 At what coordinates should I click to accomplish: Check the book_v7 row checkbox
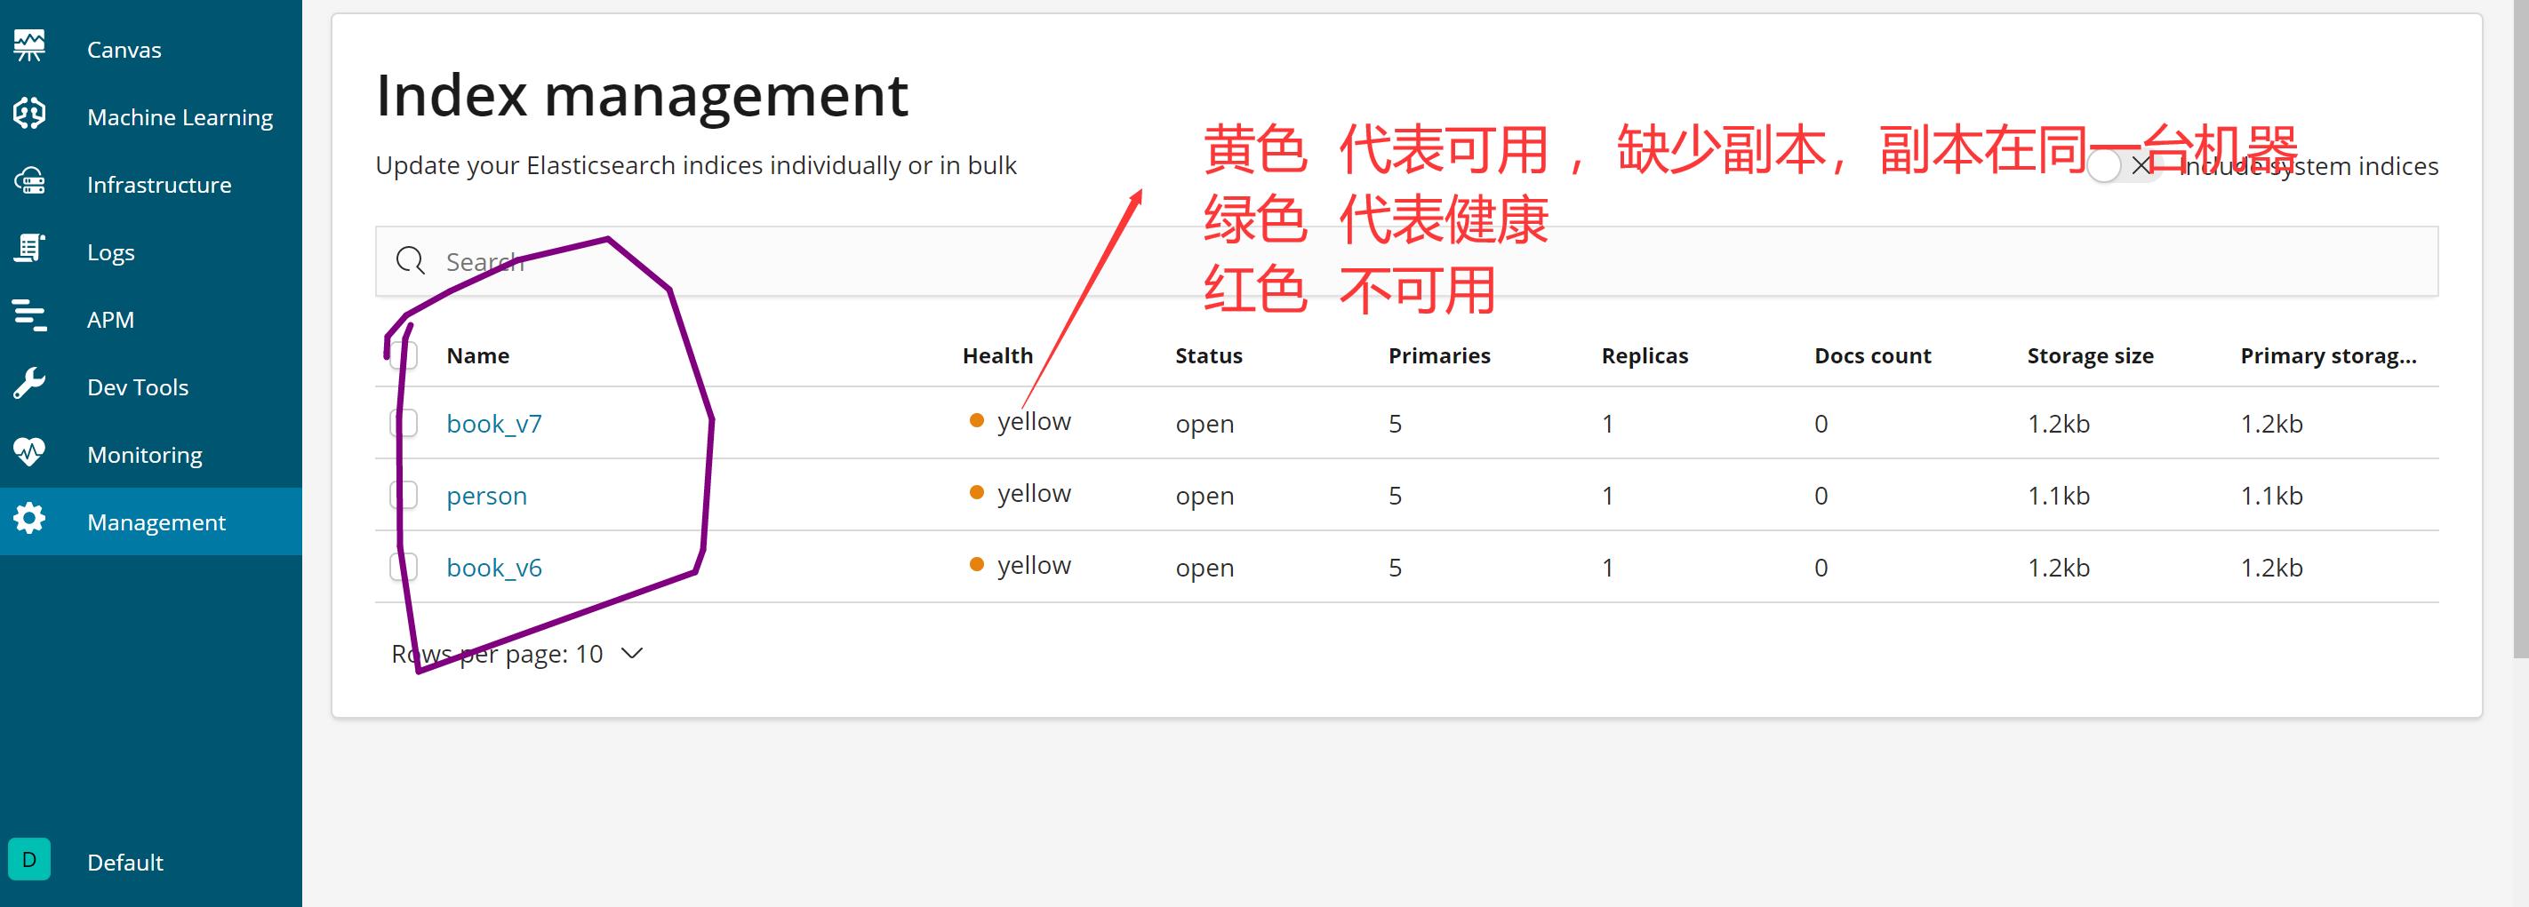[404, 423]
